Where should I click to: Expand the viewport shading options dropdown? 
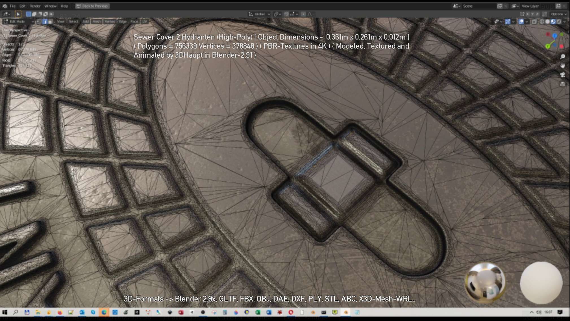565,21
